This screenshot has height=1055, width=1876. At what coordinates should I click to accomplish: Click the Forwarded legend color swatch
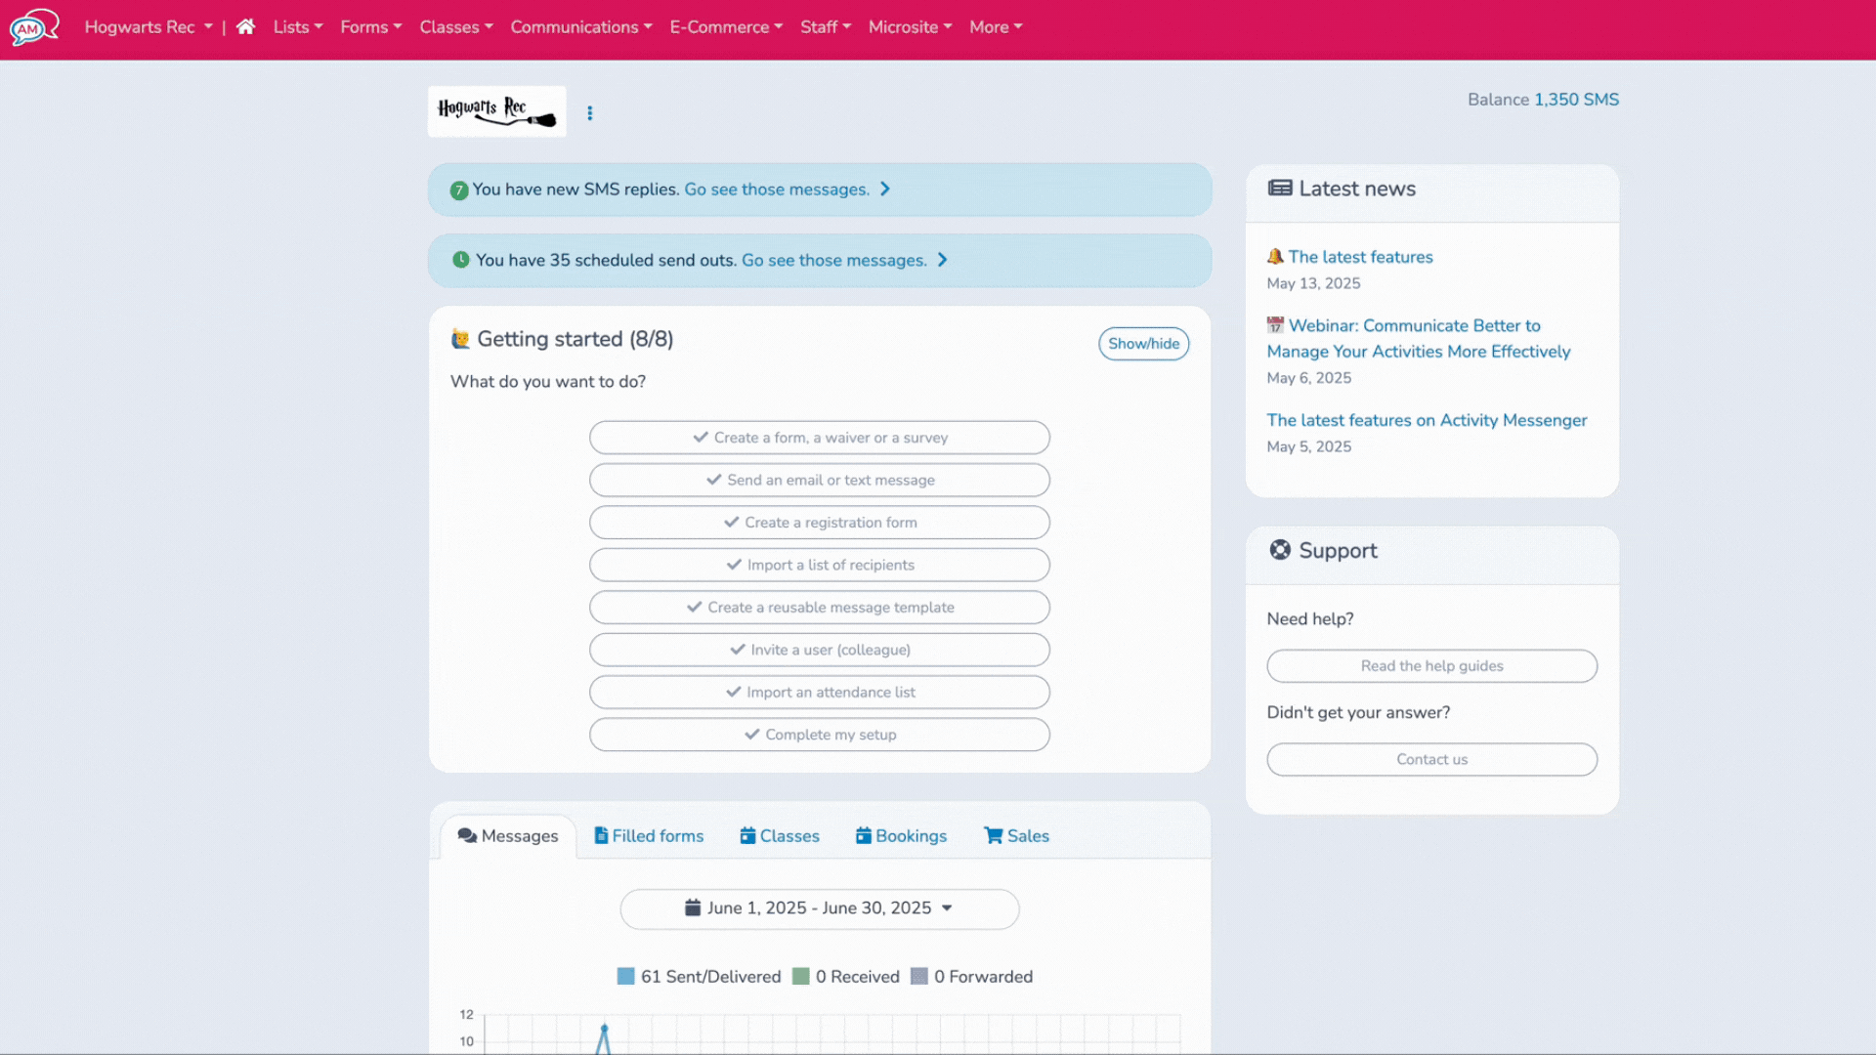[x=918, y=977]
